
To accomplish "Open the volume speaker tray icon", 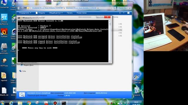I will (121, 103).
